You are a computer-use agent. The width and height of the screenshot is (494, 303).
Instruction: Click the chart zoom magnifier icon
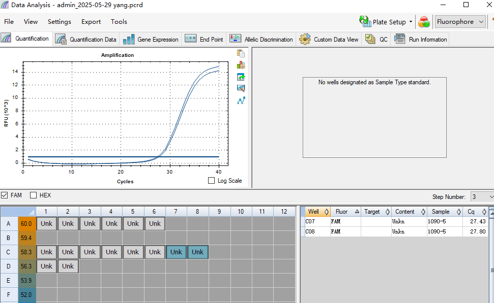[x=241, y=88]
